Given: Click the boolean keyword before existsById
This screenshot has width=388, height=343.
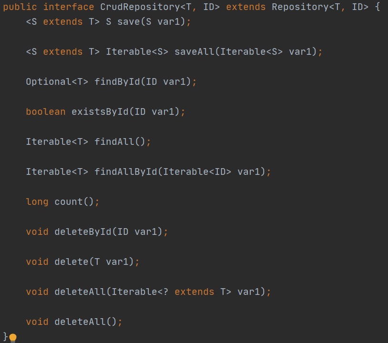Looking at the screenshot, I should (46, 111).
